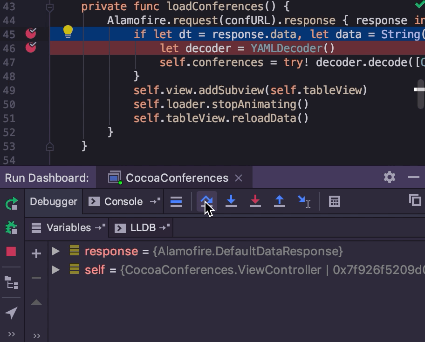Stop the debug session with the red square
The image size is (425, 342).
pyautogui.click(x=11, y=252)
